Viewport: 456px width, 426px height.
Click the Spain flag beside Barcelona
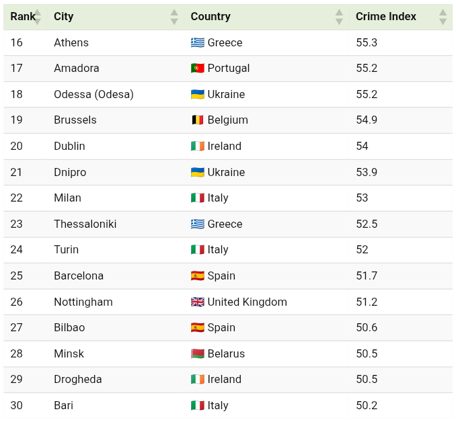197,276
